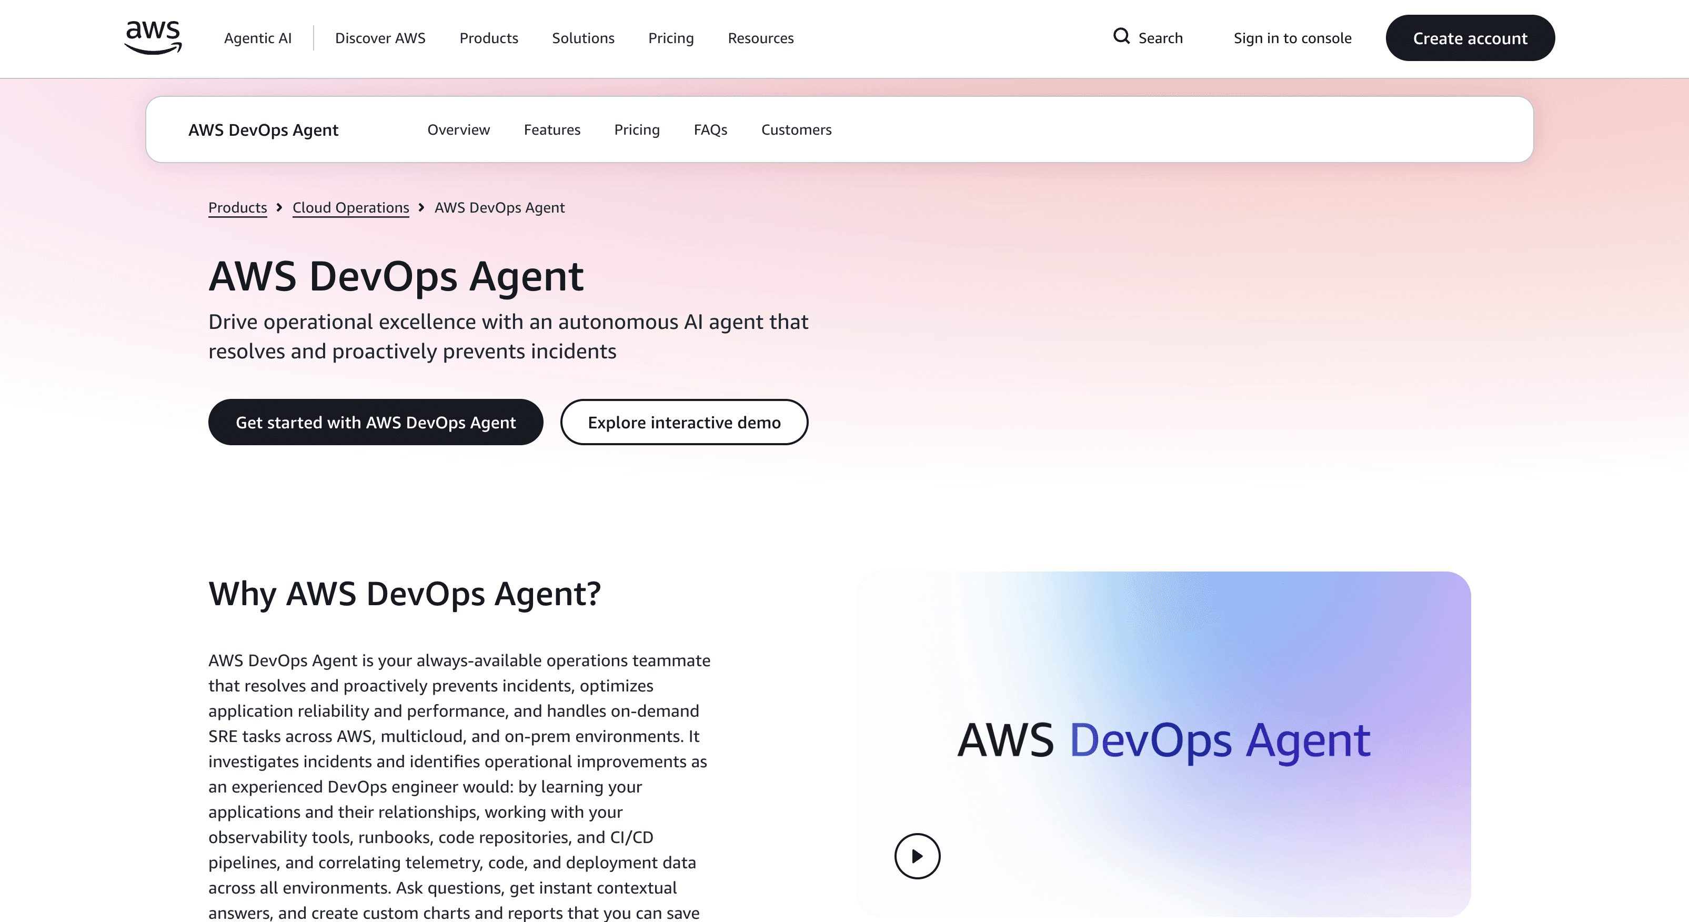Switch to the Features tab
The height and width of the screenshot is (922, 1689).
coord(552,129)
